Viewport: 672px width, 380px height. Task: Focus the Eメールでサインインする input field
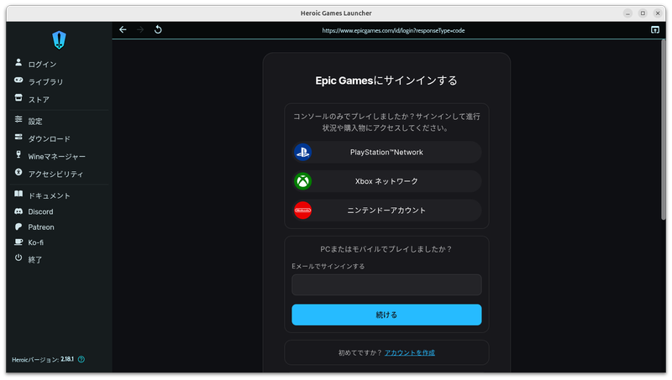[386, 284]
